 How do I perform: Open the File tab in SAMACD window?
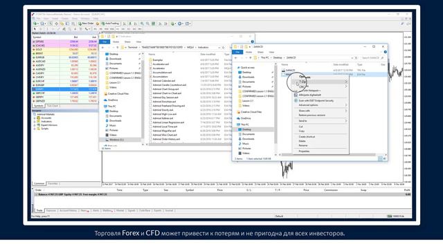point(237,52)
